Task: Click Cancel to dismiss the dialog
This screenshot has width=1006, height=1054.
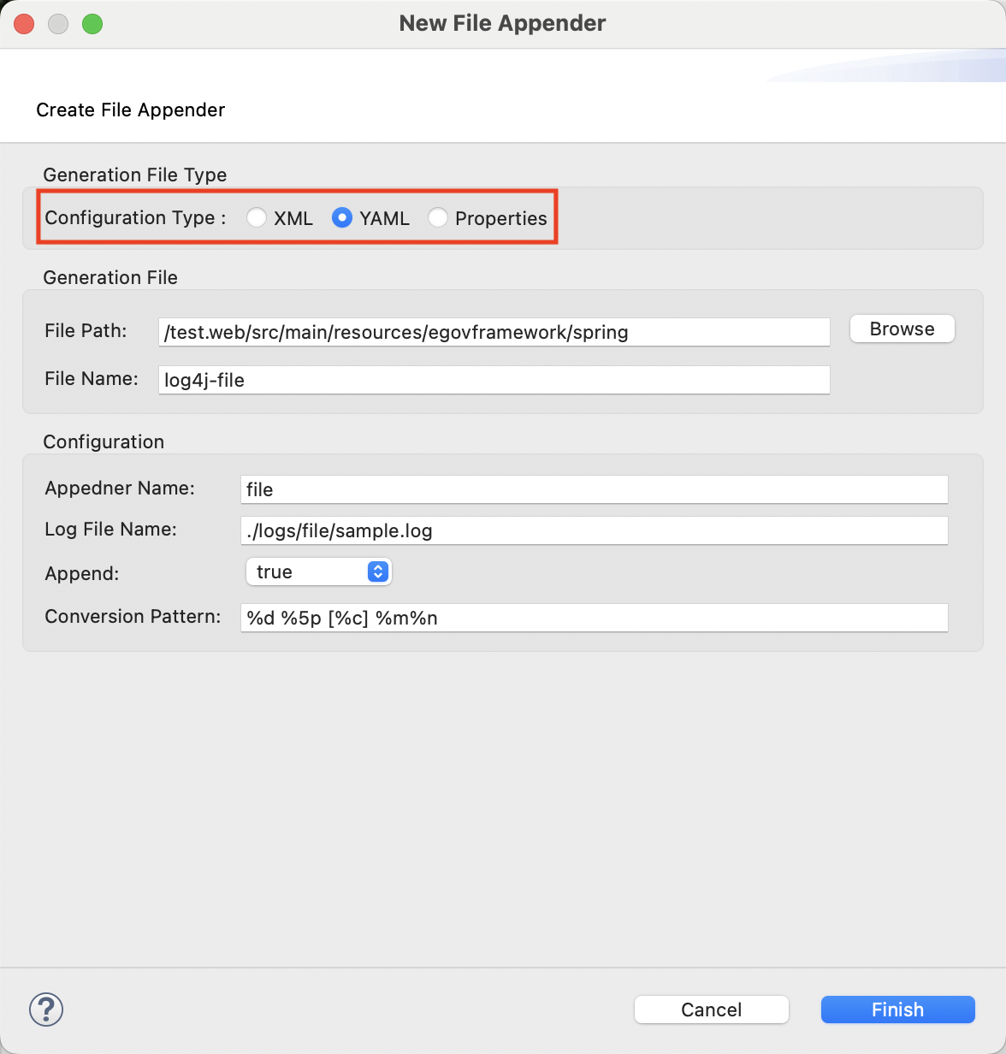Action: [x=711, y=1010]
